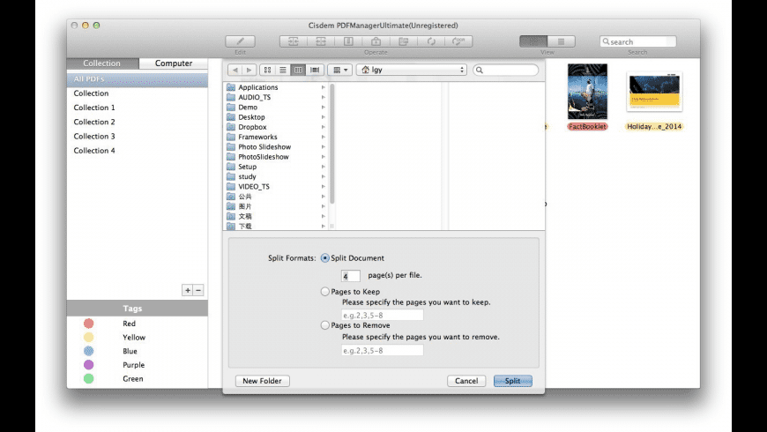The width and height of the screenshot is (767, 432).
Task: Go back in the file browser
Action: (x=235, y=70)
